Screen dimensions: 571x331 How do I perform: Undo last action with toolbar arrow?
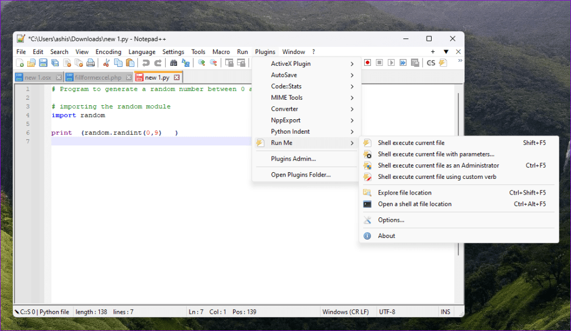(146, 63)
